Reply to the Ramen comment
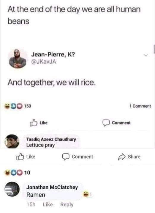Image resolution: width=155 pixels, height=213 pixels. pyautogui.click(x=67, y=204)
